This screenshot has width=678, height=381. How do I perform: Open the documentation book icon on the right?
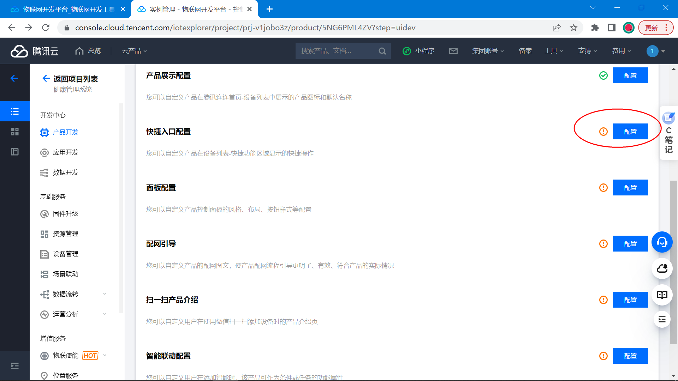coord(662,295)
